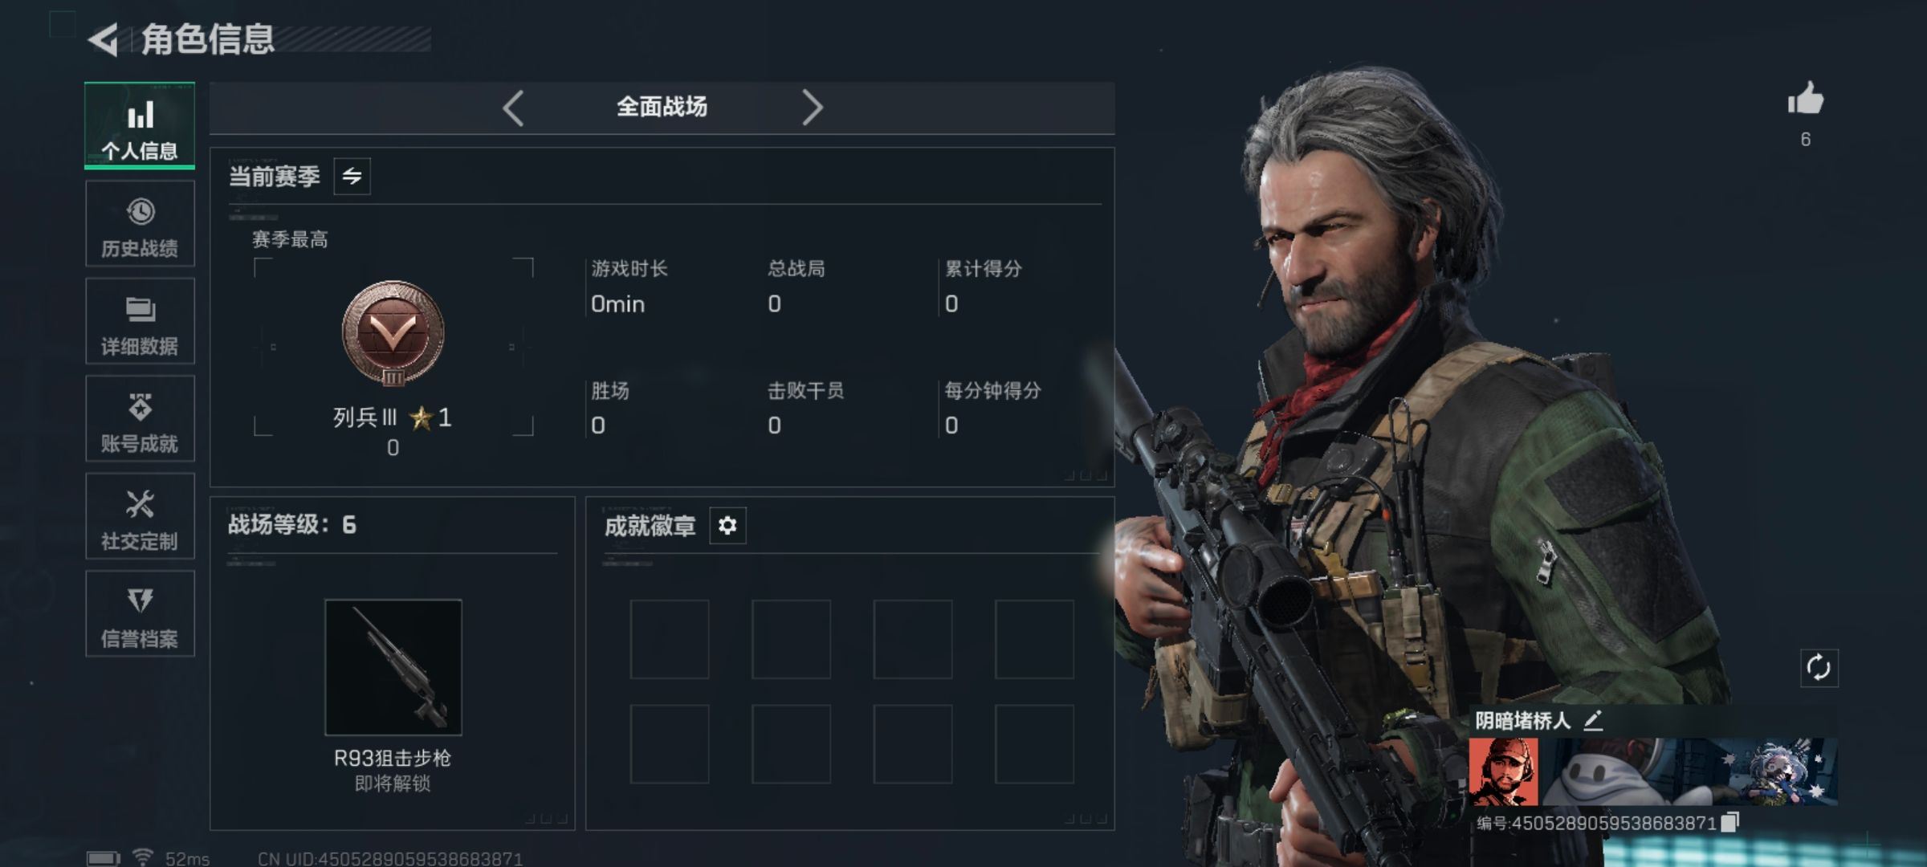Open the 个人信息 tab
Image resolution: width=1927 pixels, height=867 pixels.
[x=140, y=125]
